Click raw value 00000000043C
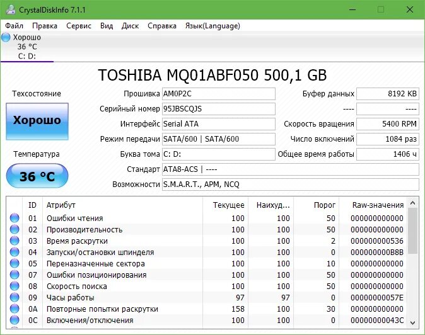Viewport: 425px width, 335px height. (x=377, y=321)
